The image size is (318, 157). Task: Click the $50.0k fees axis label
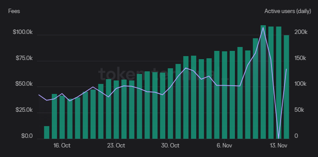[x=24, y=84]
